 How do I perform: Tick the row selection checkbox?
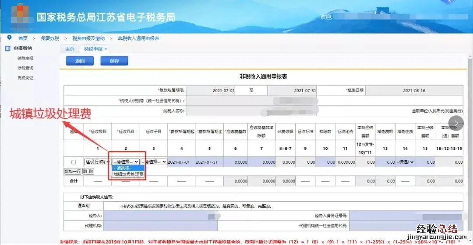(x=74, y=162)
